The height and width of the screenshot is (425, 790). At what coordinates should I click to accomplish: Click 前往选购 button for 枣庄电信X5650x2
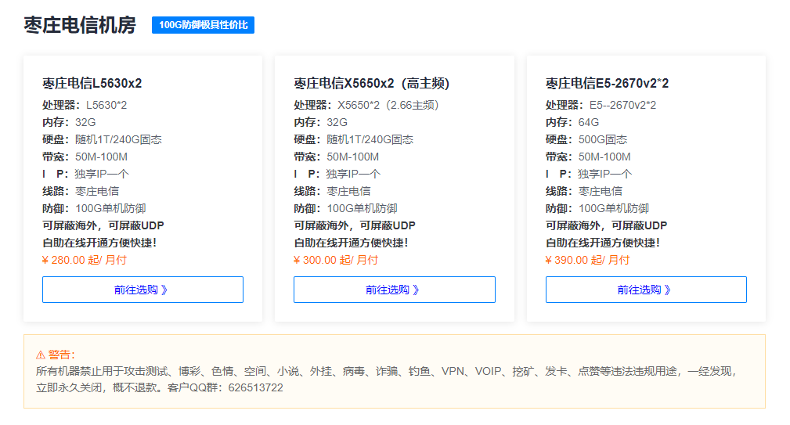pyautogui.click(x=395, y=290)
